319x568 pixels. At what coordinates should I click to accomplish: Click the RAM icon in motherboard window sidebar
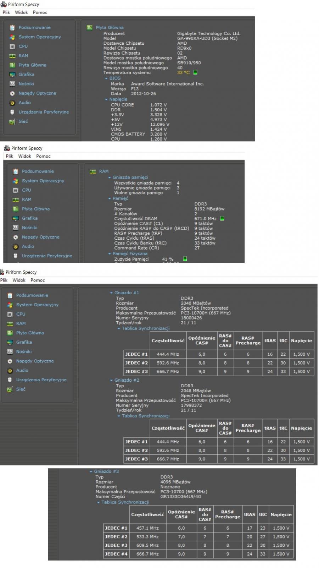tap(12, 56)
